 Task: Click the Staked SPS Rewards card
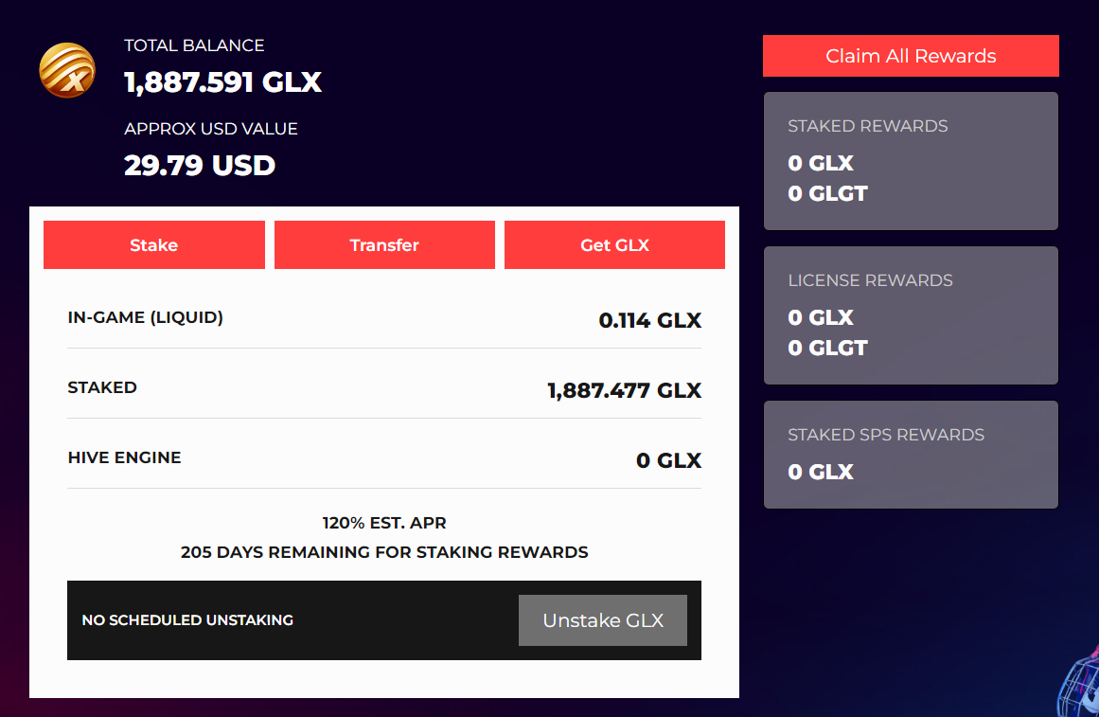911,455
